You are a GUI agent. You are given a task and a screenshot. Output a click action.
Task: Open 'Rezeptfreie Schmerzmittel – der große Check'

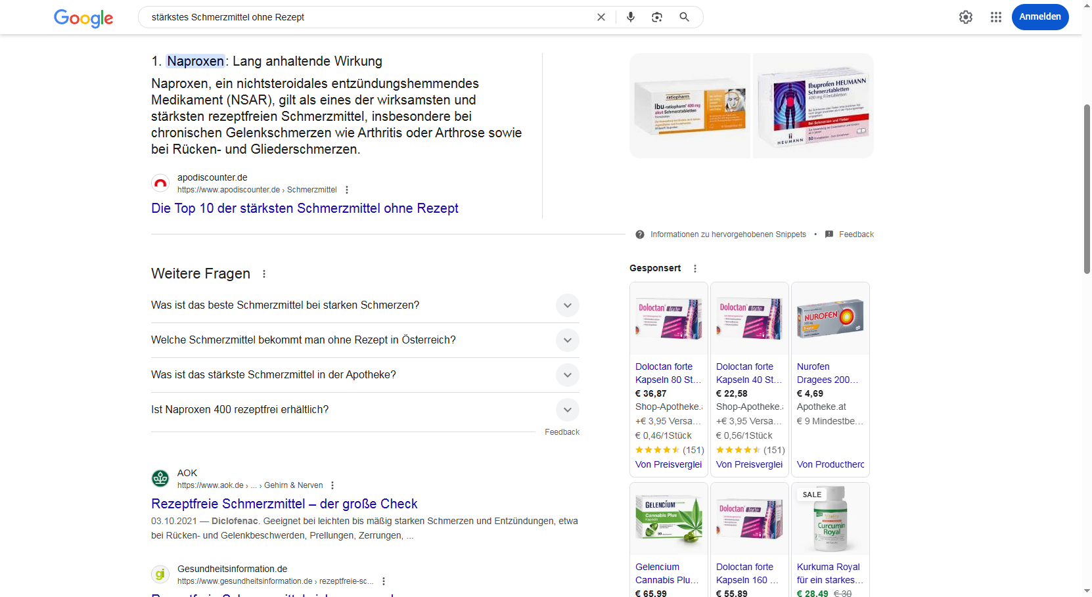pyautogui.click(x=284, y=504)
